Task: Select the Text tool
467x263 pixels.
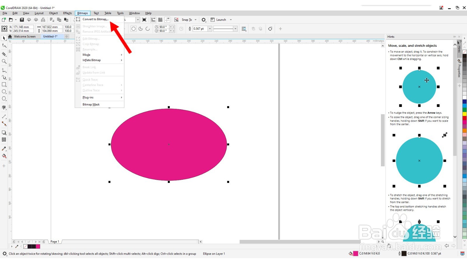Action: [x=4, y=108]
